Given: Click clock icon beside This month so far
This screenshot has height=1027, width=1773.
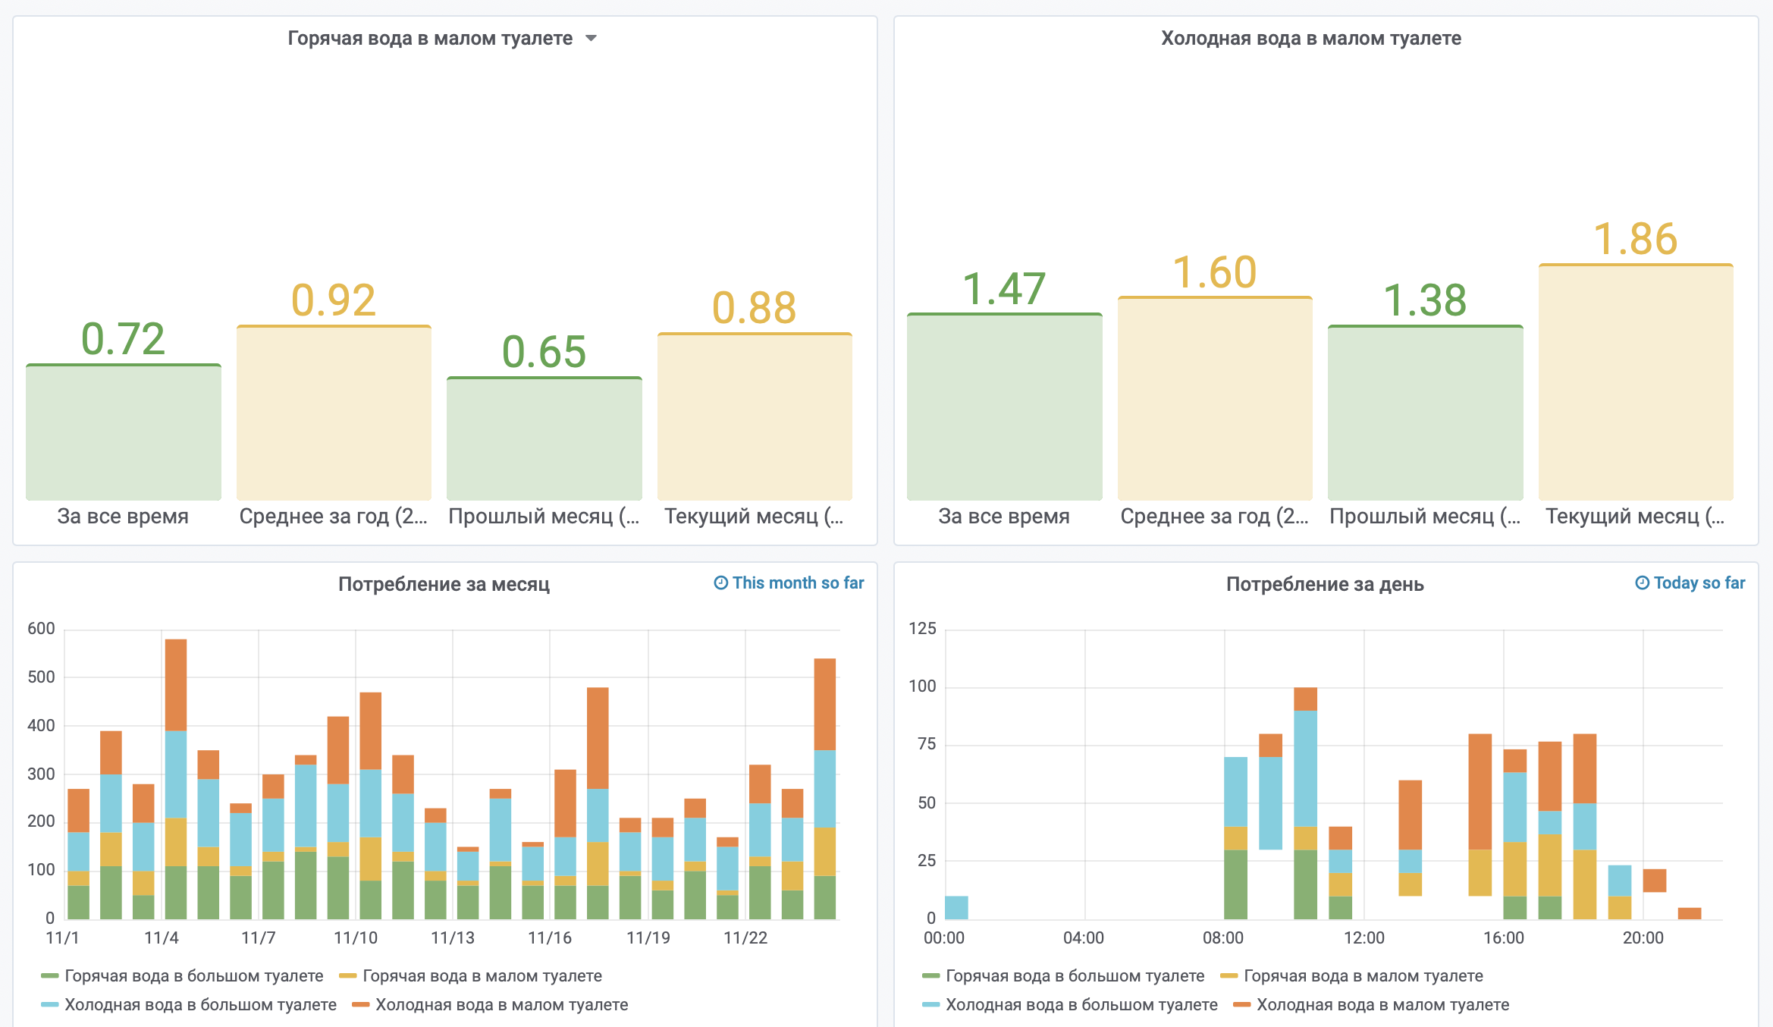Looking at the screenshot, I should (720, 583).
